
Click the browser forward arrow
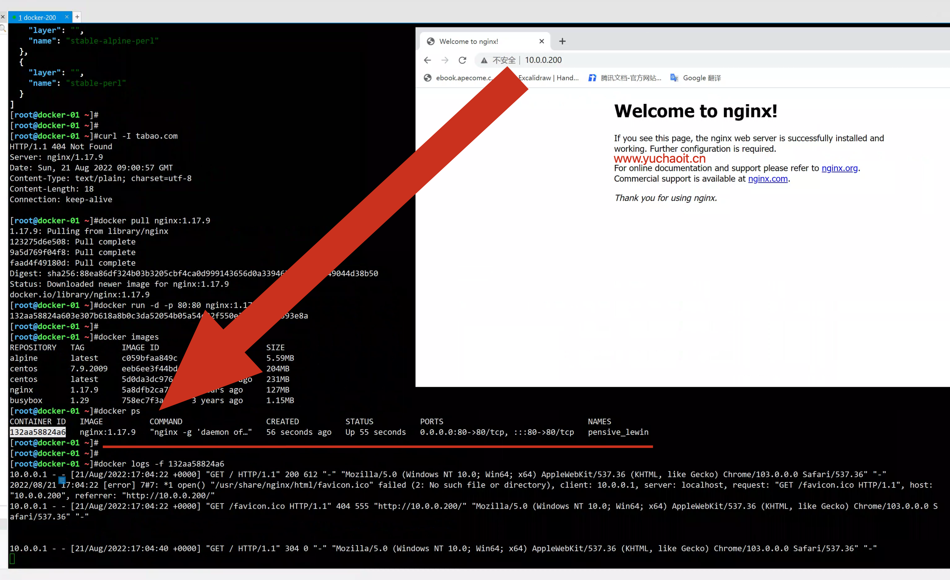click(445, 60)
